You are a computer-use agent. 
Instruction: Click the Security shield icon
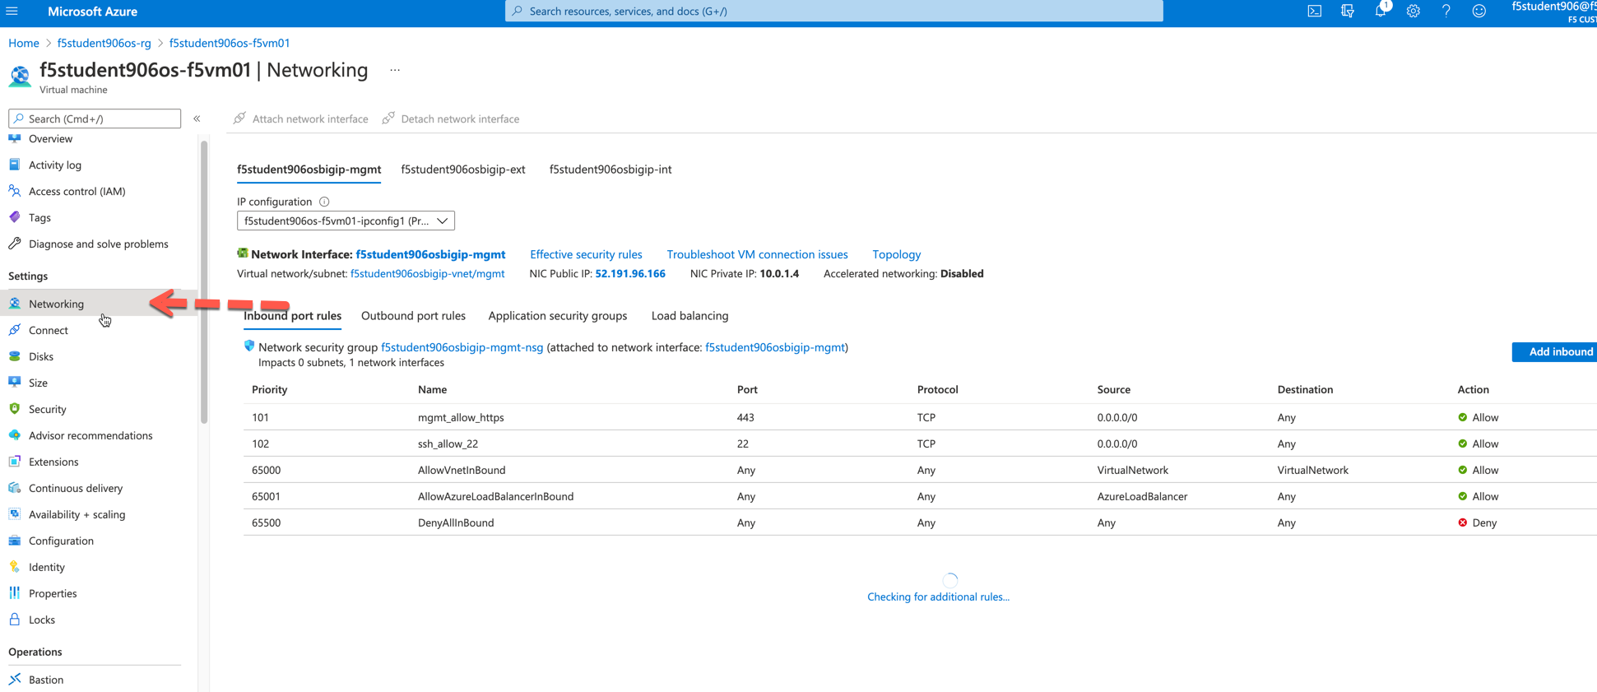click(x=15, y=409)
